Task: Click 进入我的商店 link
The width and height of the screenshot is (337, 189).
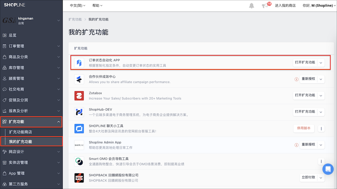Action: coord(285,6)
